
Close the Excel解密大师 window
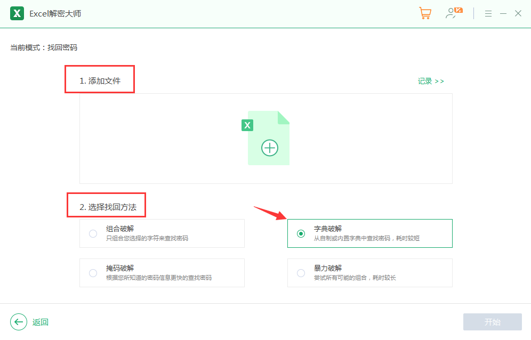tap(518, 13)
